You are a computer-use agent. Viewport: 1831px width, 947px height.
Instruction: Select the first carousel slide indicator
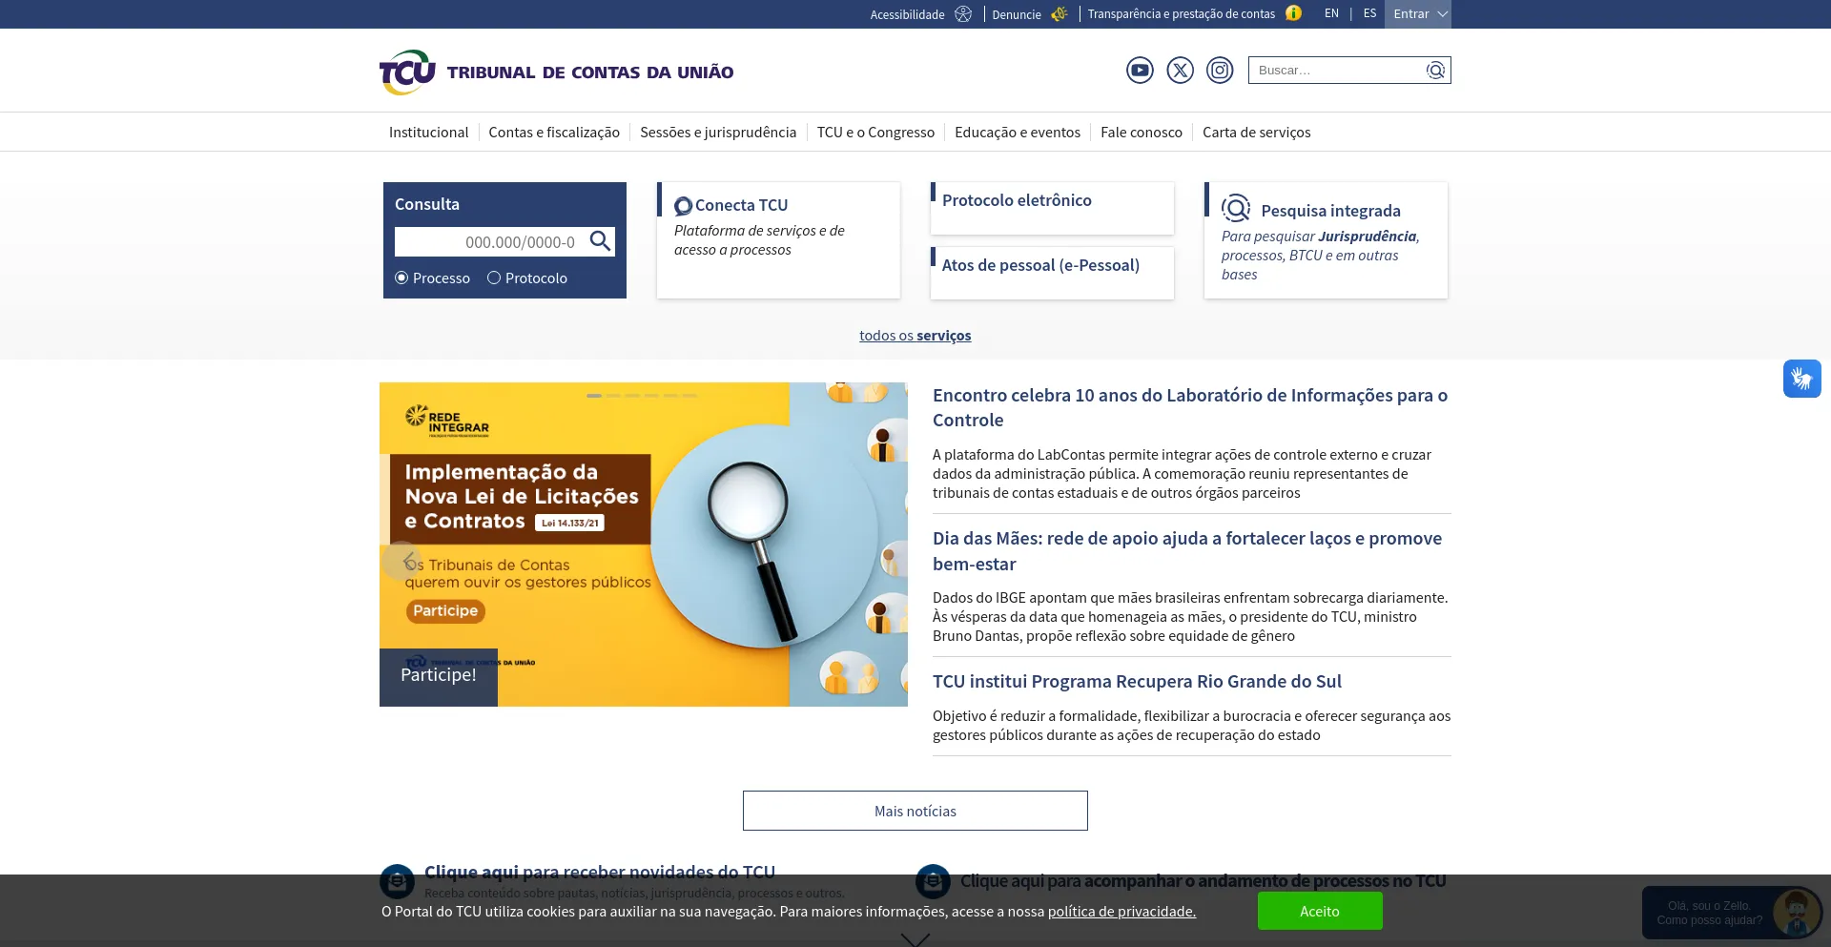tap(594, 395)
